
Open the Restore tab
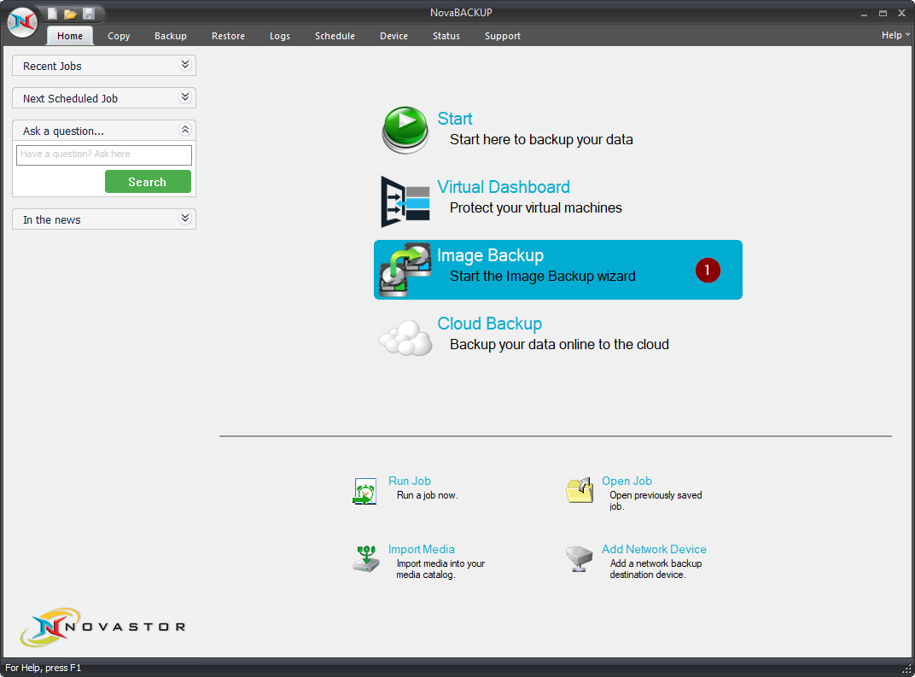(x=228, y=36)
